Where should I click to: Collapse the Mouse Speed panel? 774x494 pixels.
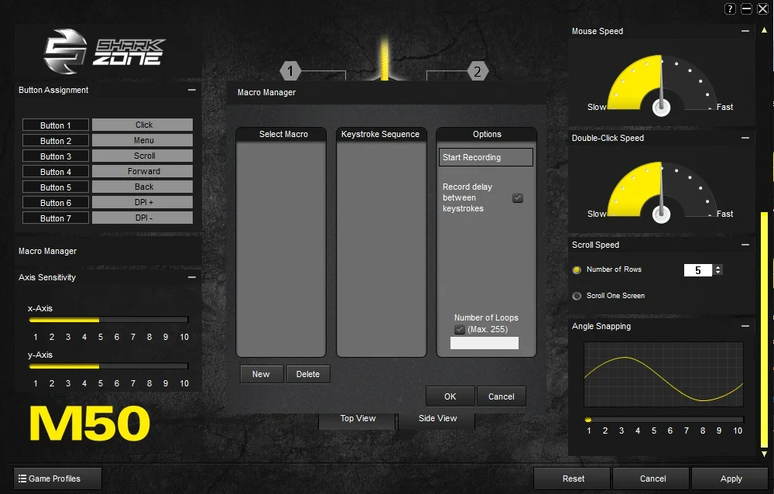[x=745, y=31]
